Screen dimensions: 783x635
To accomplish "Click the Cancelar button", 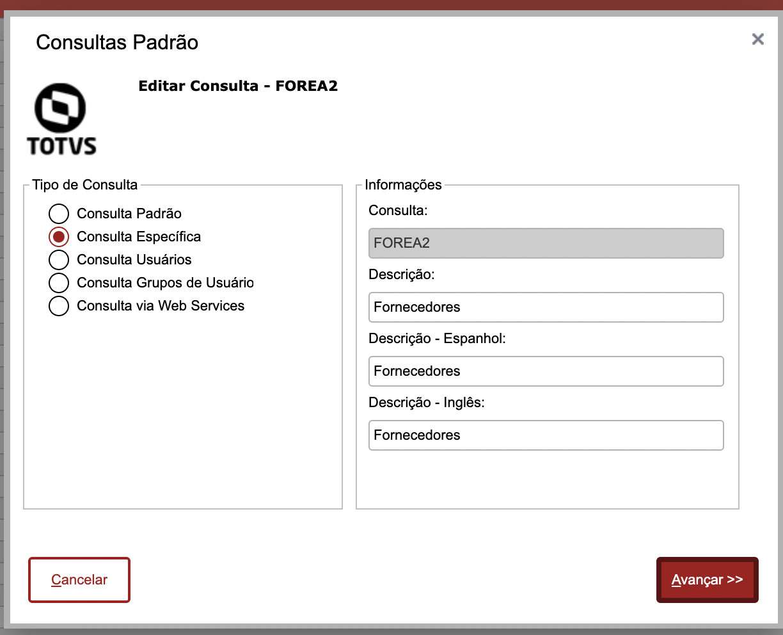I will pos(79,580).
